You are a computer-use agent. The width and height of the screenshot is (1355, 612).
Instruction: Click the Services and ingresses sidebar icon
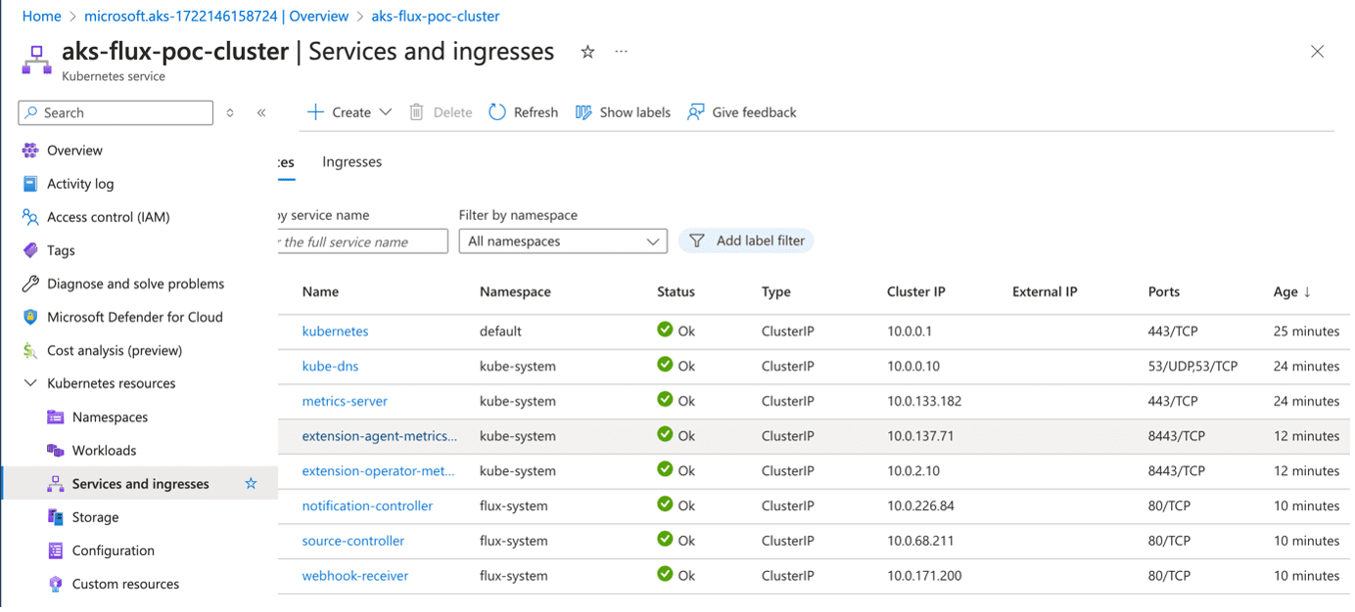pyautogui.click(x=56, y=484)
